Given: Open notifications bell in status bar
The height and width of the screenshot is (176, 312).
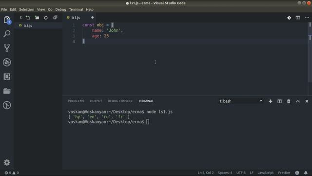Looking at the screenshot, I should pos(306,173).
